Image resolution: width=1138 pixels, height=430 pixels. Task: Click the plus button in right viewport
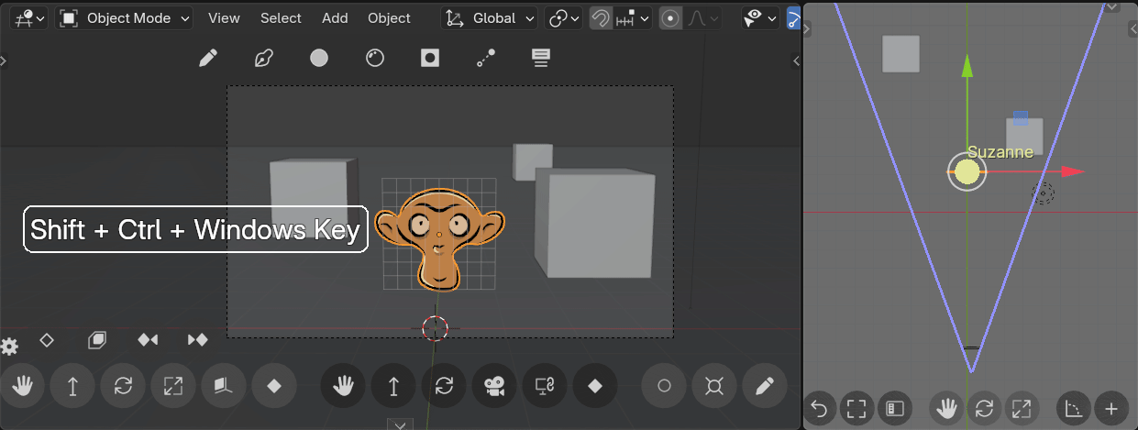1111,408
